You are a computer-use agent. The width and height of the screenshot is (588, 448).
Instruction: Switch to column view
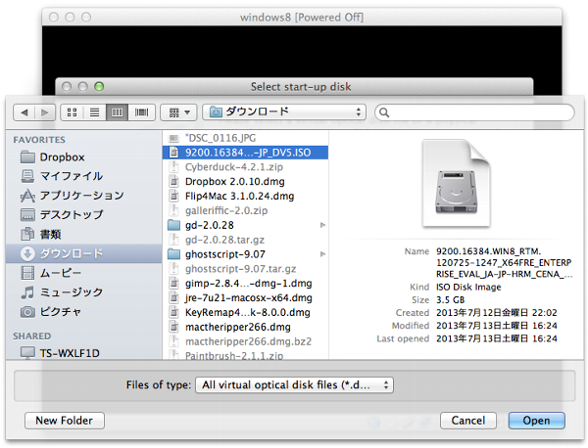pyautogui.click(x=118, y=112)
